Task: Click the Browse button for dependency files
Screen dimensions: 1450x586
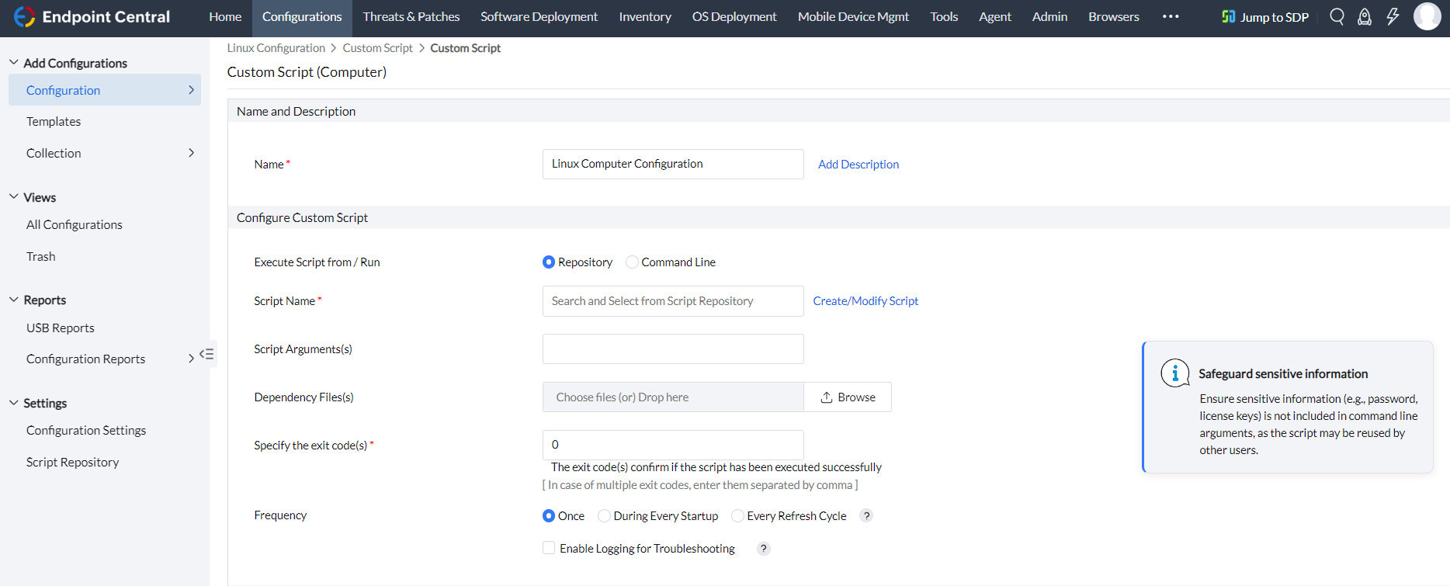Action: click(848, 397)
